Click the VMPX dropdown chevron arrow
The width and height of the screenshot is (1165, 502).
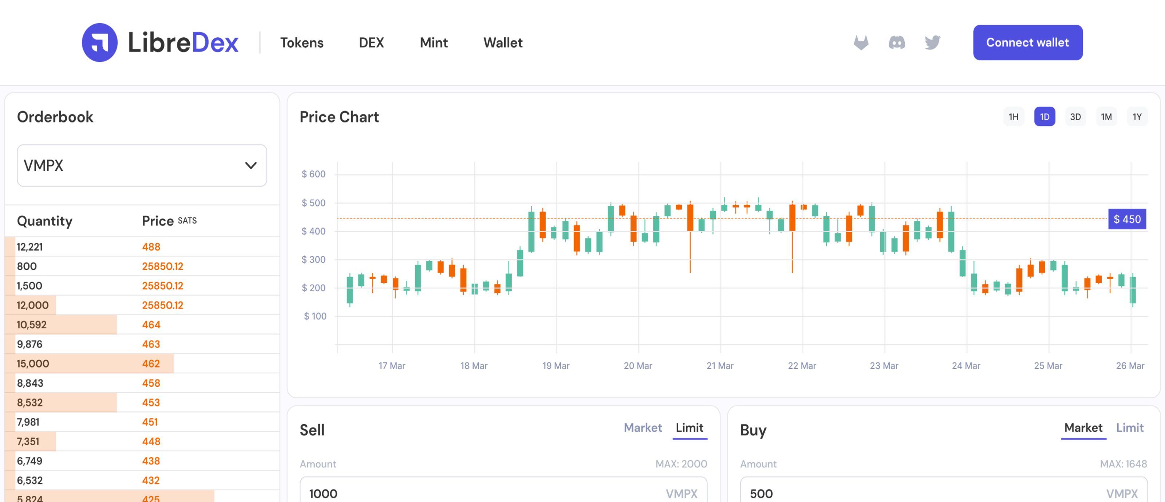(250, 165)
